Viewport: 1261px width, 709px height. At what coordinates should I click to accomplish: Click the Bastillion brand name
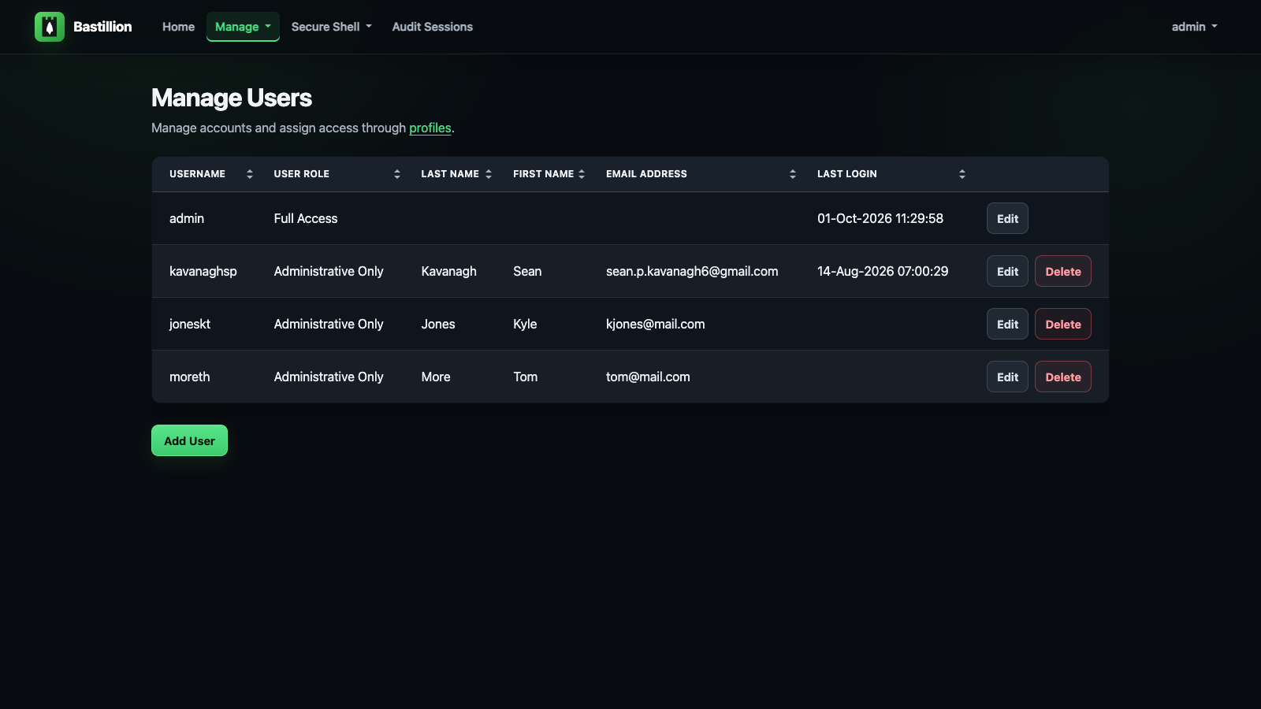tap(102, 27)
